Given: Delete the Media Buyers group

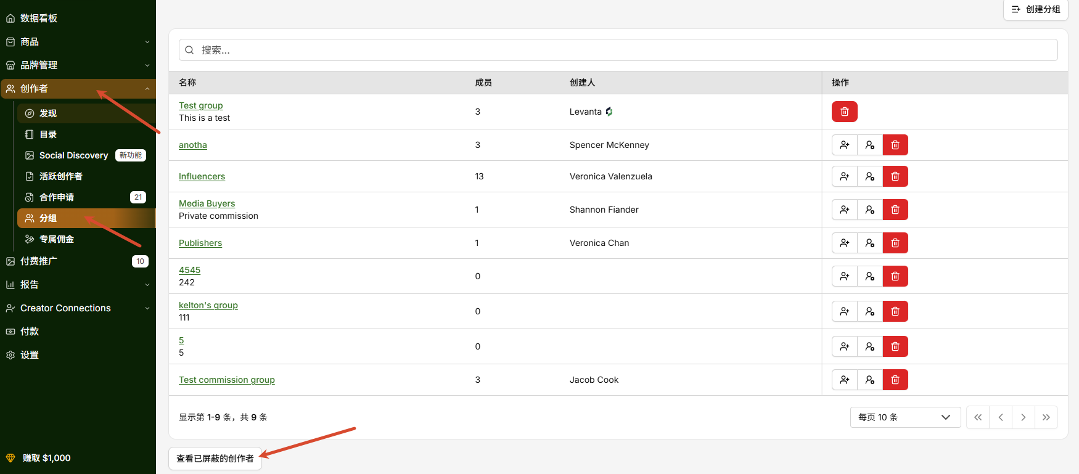Looking at the screenshot, I should click(x=895, y=210).
